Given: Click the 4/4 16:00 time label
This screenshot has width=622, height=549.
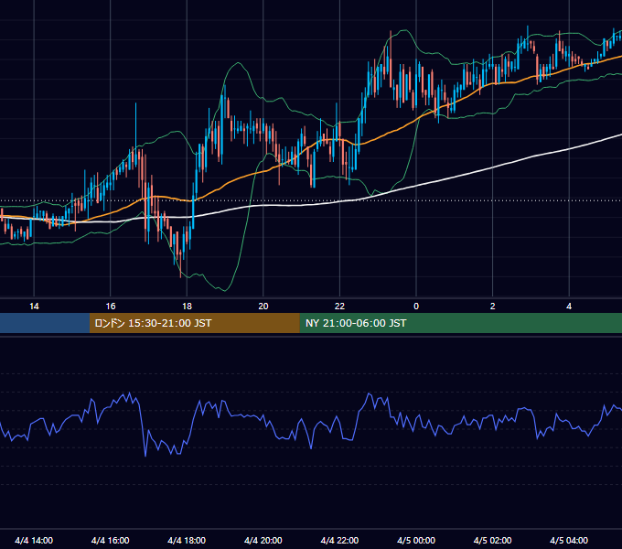Looking at the screenshot, I should 111,540.
